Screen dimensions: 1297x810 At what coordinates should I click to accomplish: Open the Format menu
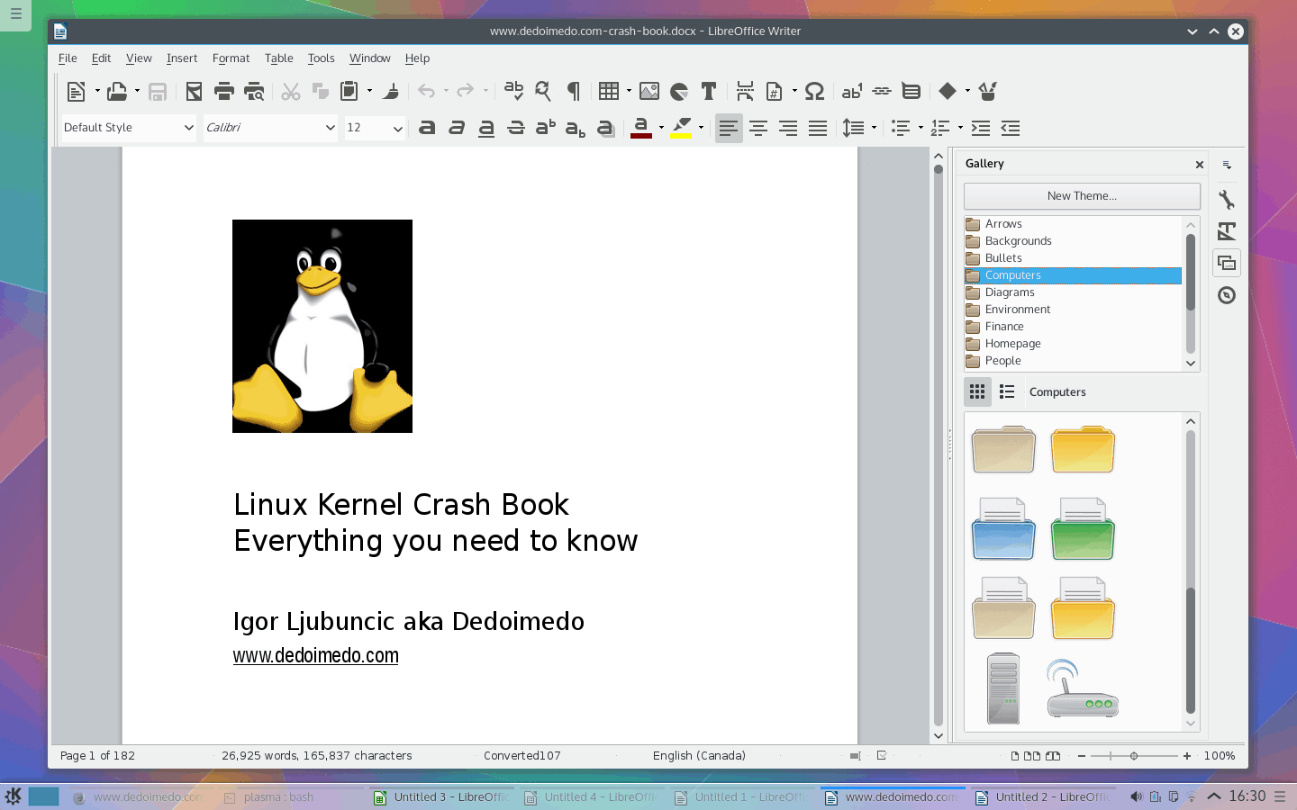pyautogui.click(x=231, y=58)
